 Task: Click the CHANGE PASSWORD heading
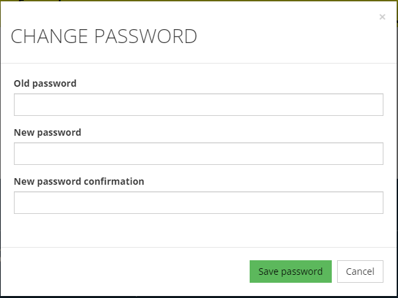point(104,36)
